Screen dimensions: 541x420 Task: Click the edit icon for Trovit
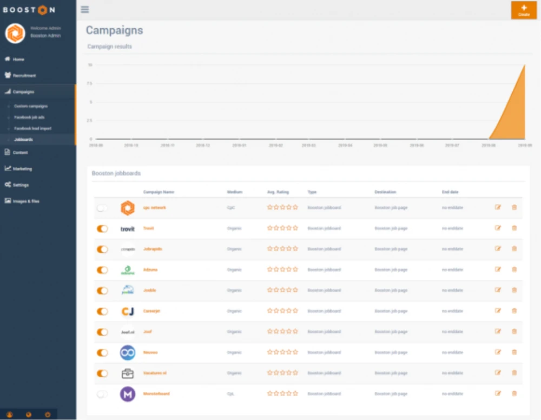(x=498, y=228)
